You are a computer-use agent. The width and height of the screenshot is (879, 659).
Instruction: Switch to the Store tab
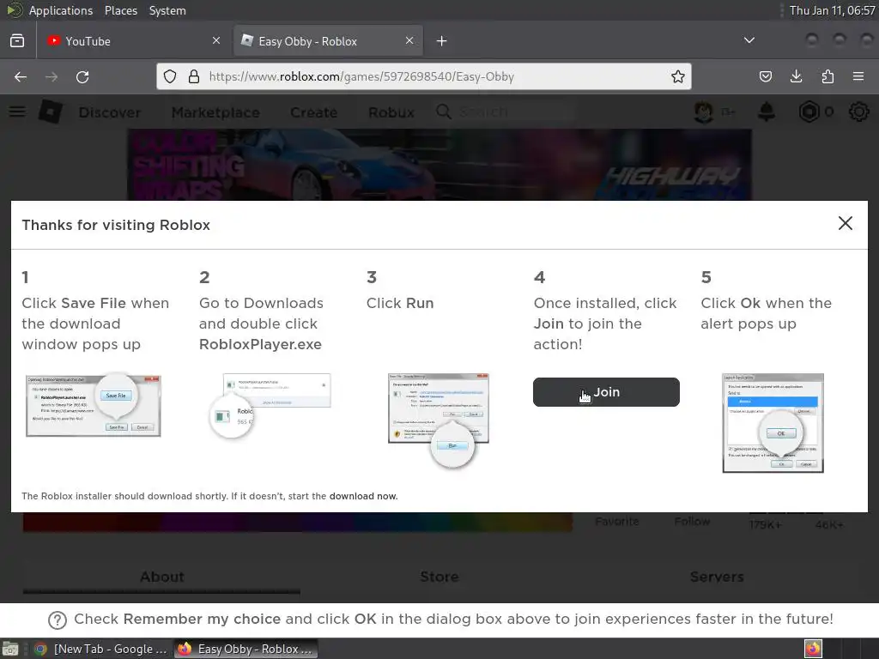tap(439, 577)
